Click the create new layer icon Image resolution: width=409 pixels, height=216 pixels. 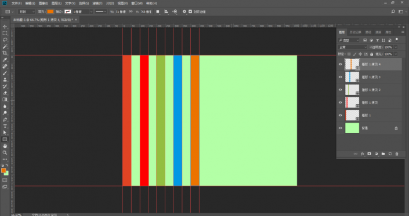click(390, 154)
